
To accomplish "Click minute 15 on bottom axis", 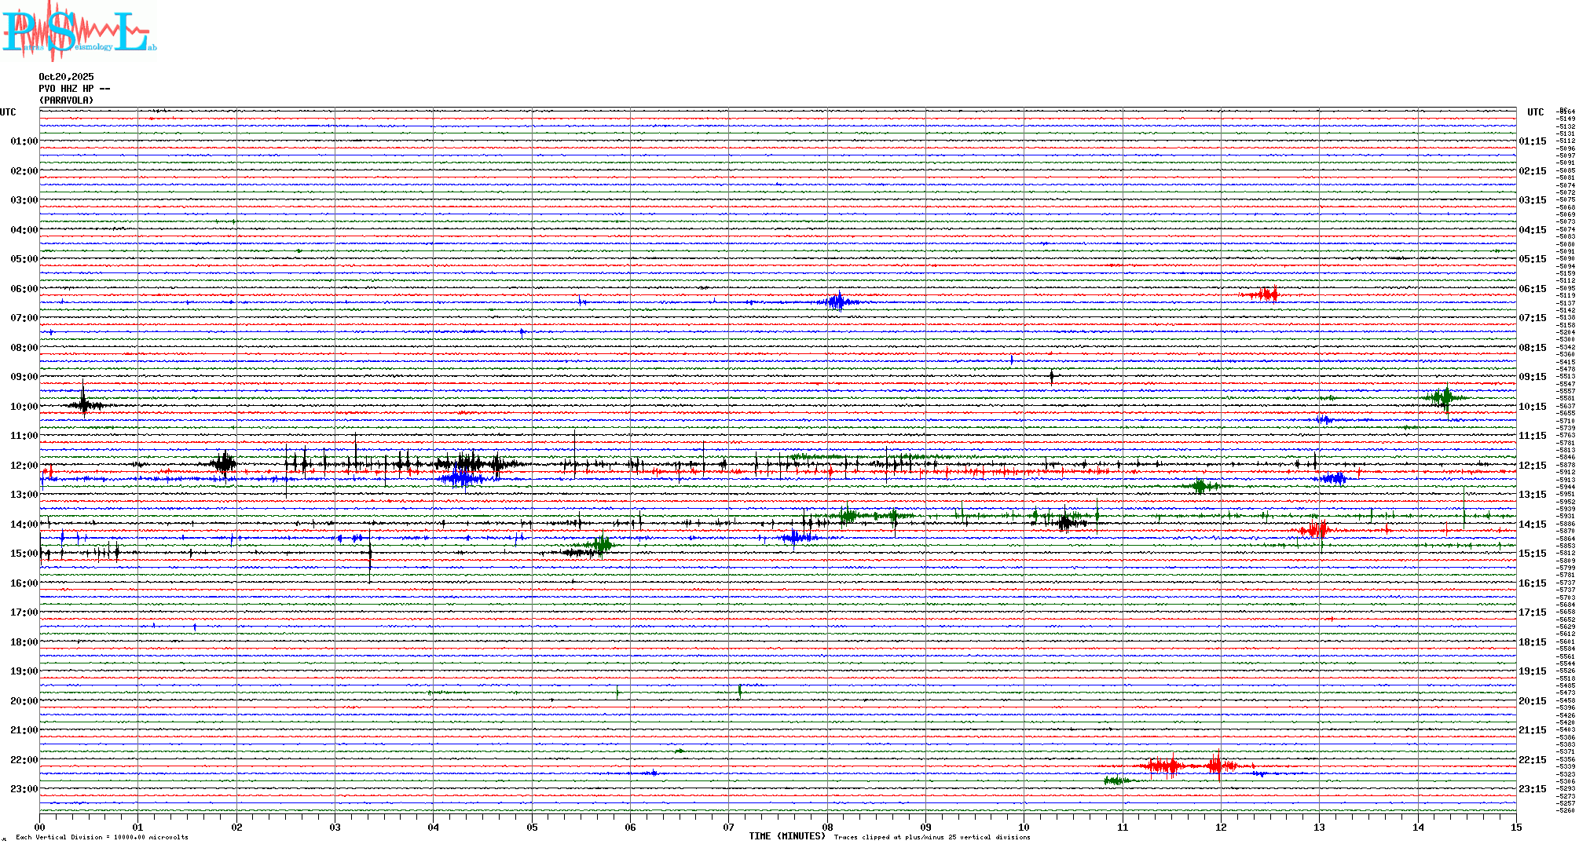I will click(x=1516, y=827).
